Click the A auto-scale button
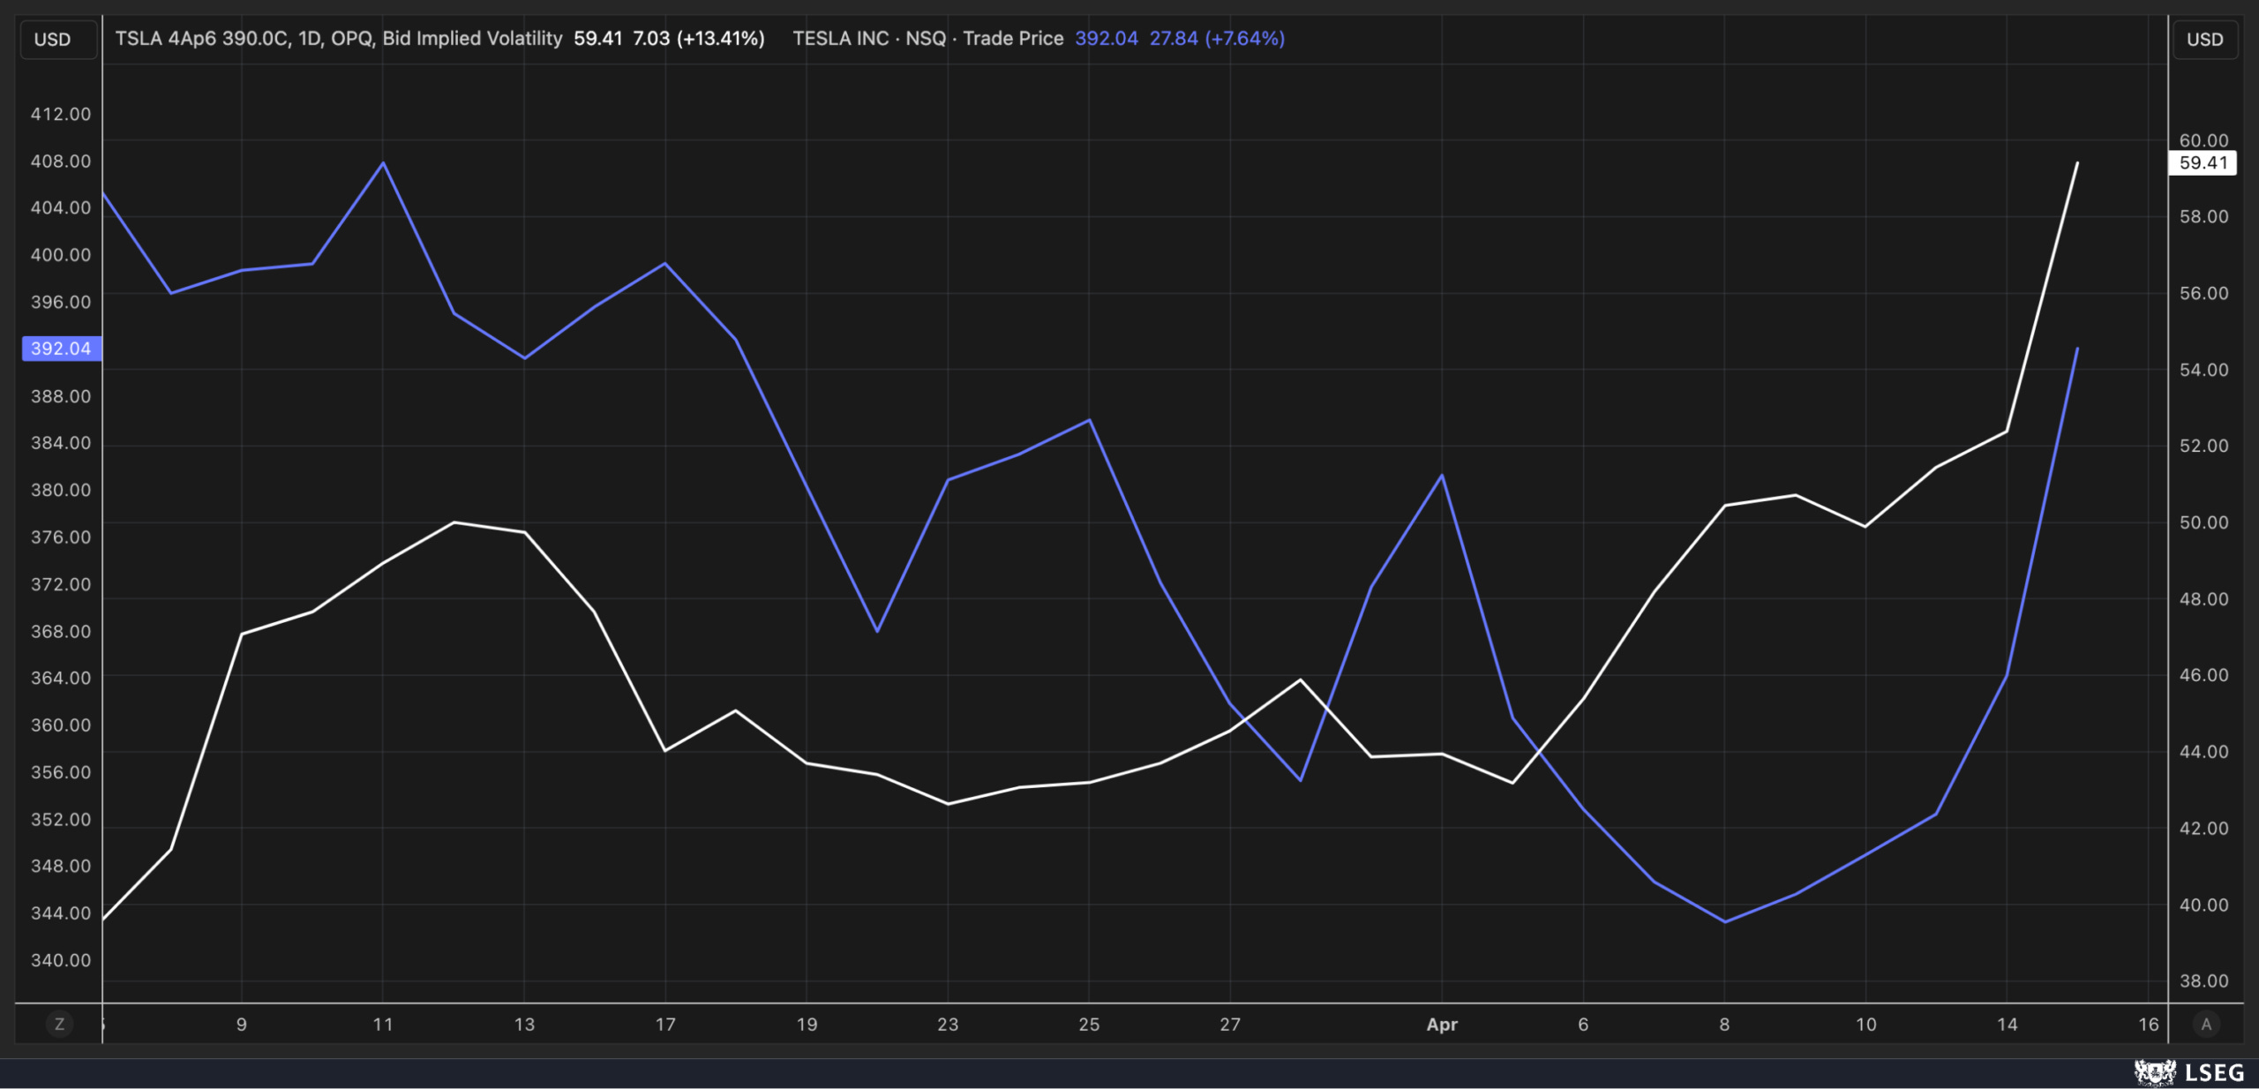 [x=2205, y=1024]
